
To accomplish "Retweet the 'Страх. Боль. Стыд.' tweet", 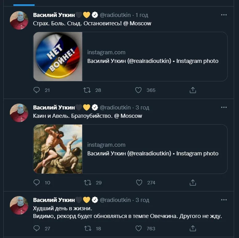I will click(x=88, y=90).
